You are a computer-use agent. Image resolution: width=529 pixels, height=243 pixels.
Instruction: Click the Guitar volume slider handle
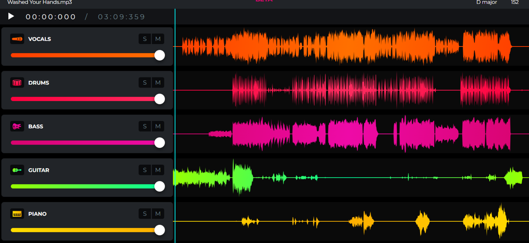click(x=160, y=187)
